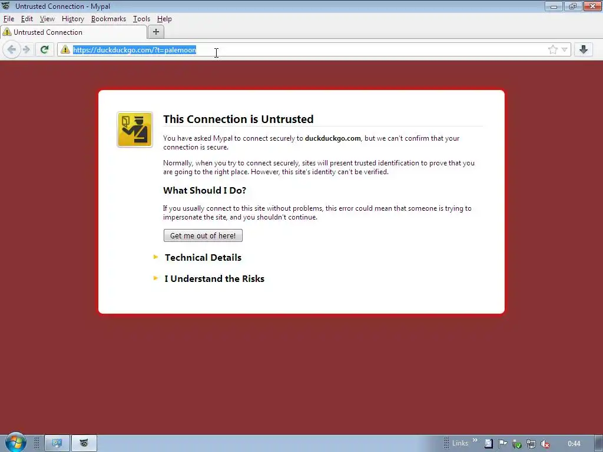Image resolution: width=603 pixels, height=452 pixels.
Task: Open a new tab with the plus button
Action: [x=155, y=32]
